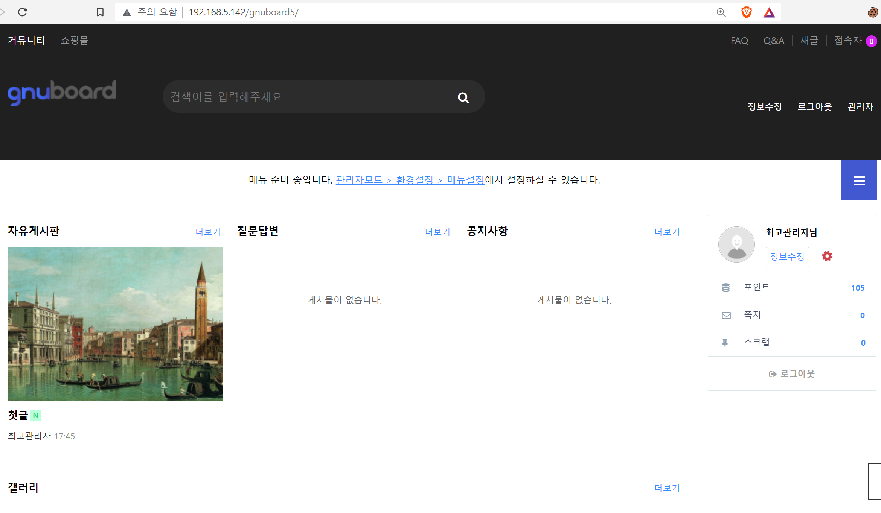
Task: Click 로그아웃 at bottom of profile box
Action: (792, 374)
